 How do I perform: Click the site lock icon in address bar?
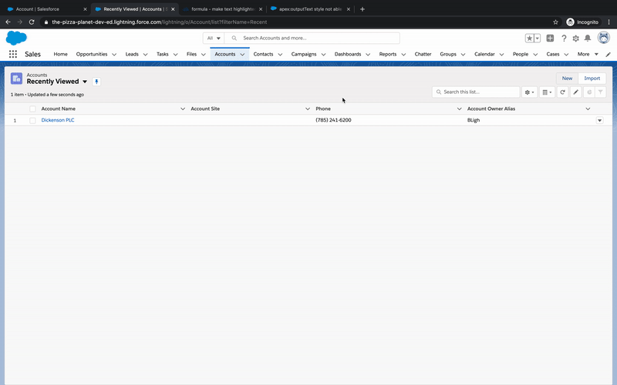click(x=46, y=22)
